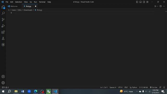Open the editor More Actions ellipsis
167x94 pixels.
[164, 6]
